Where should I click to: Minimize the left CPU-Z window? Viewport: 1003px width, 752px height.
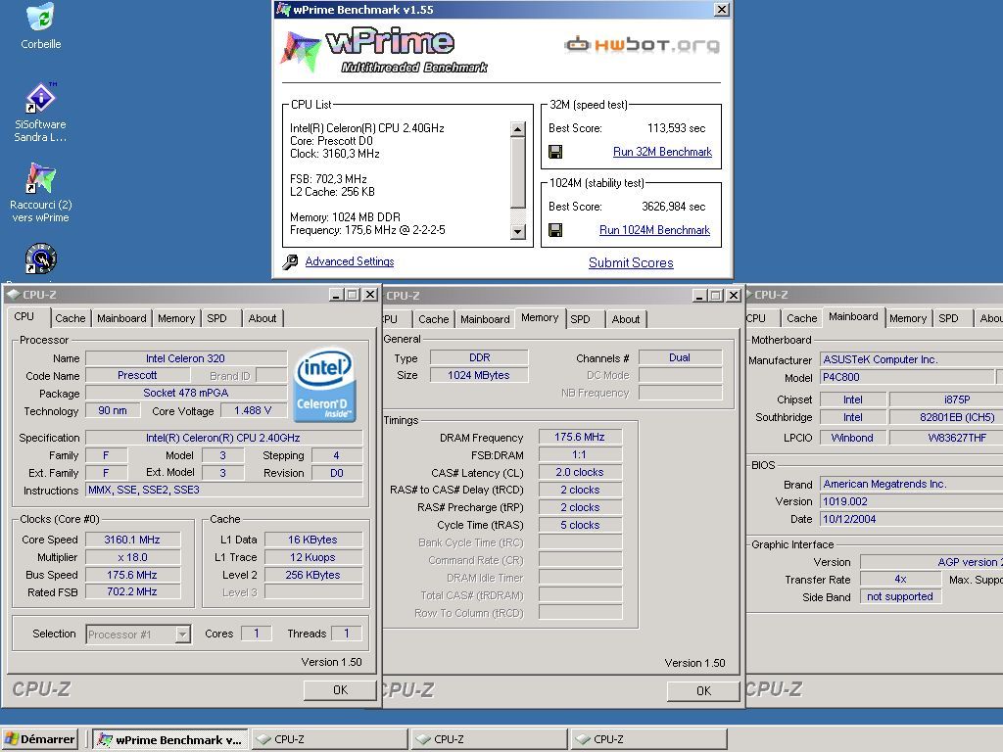pos(337,295)
